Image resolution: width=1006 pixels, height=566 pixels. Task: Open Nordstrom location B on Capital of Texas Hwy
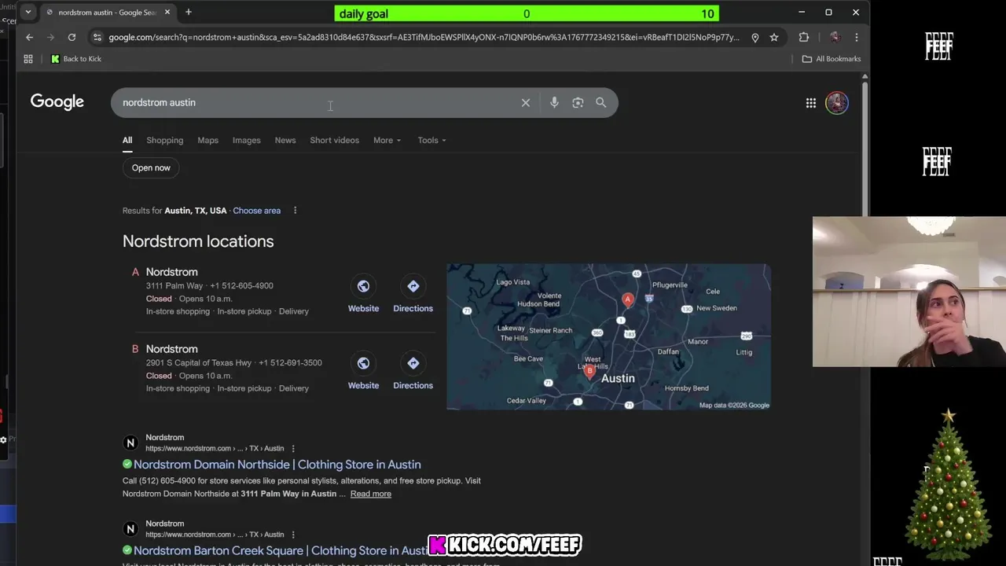(x=172, y=349)
